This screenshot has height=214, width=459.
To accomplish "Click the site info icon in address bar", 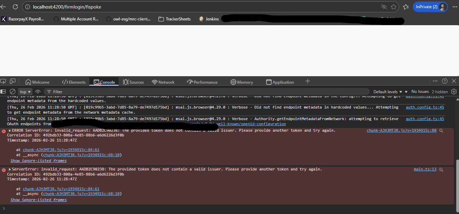I will 28,7.
